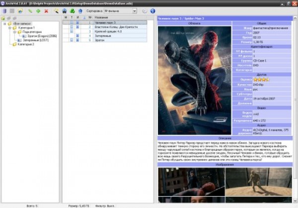The image size is (298, 208).
Task: Click the magic wand toolbar icon
Action: click(x=56, y=10)
